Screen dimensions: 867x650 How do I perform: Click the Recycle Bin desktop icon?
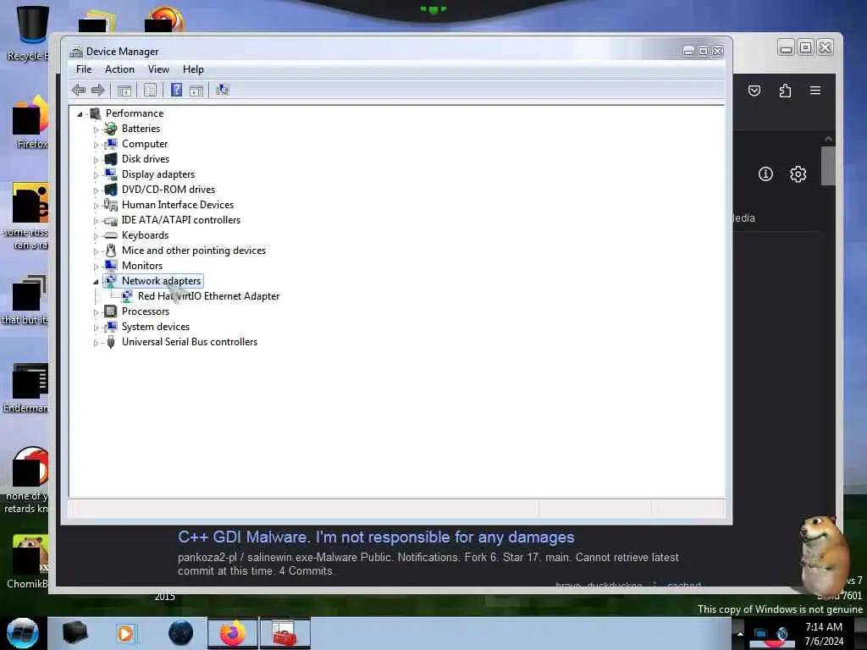[x=30, y=33]
